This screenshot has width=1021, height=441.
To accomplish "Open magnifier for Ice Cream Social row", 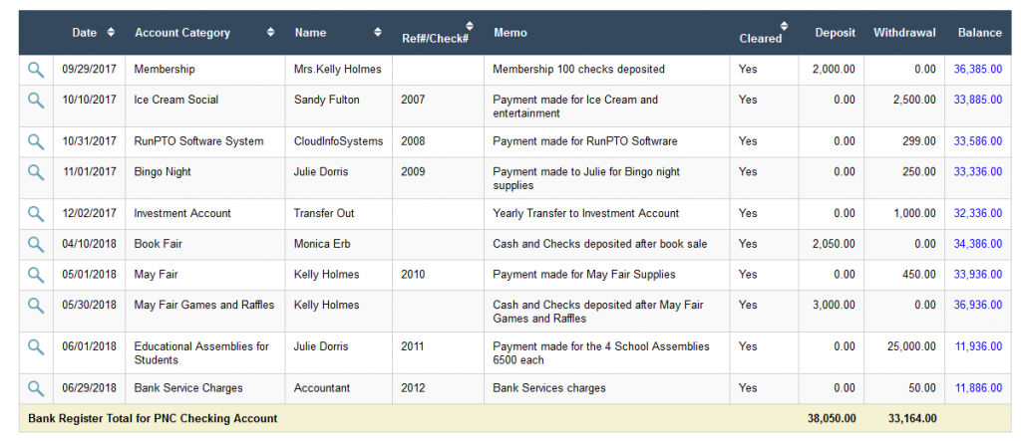I will [x=36, y=101].
